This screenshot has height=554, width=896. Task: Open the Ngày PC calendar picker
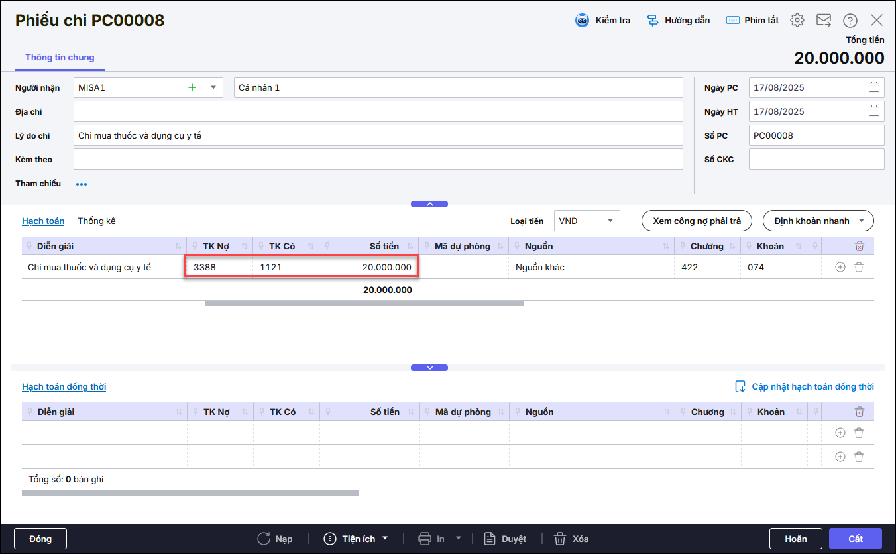click(874, 87)
